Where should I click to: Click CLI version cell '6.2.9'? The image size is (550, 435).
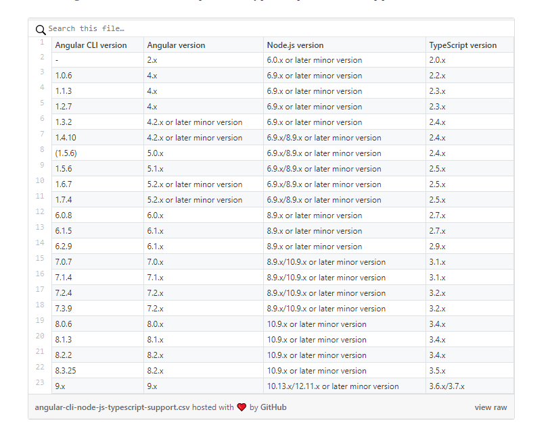(x=98, y=247)
